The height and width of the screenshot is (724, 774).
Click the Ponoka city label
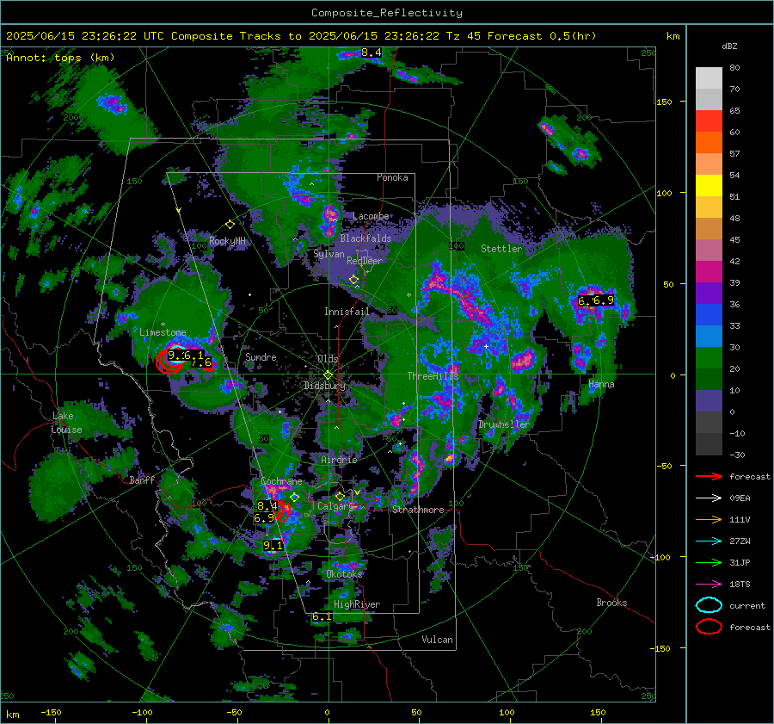[x=392, y=177]
